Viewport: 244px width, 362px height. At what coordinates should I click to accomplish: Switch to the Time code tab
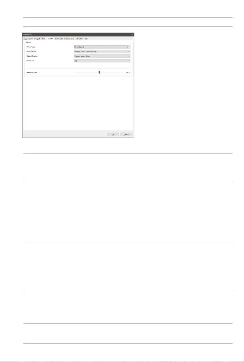(x=59, y=39)
